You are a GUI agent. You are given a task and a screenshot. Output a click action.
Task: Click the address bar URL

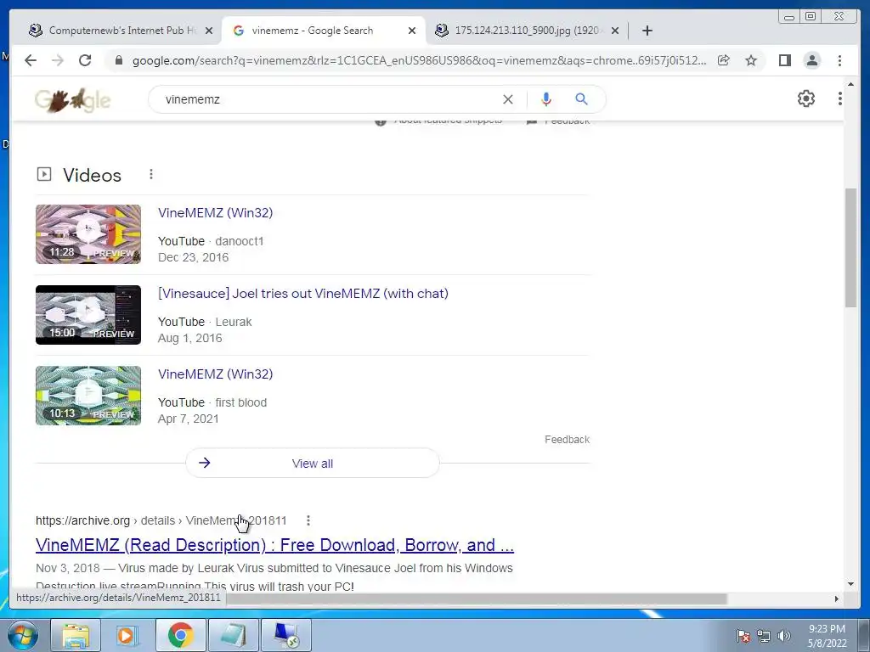(x=419, y=60)
